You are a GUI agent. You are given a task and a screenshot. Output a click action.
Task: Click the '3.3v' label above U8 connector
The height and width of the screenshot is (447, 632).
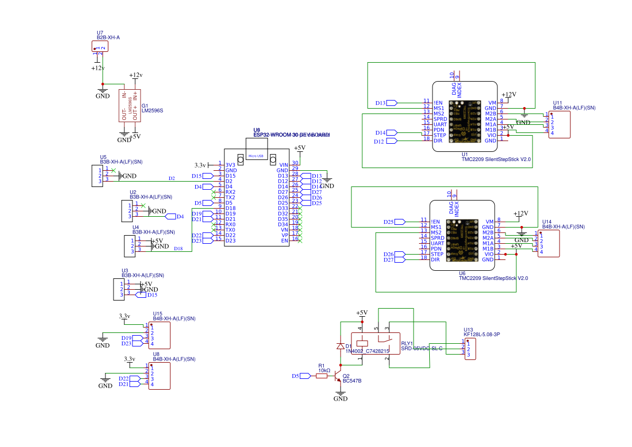click(129, 359)
